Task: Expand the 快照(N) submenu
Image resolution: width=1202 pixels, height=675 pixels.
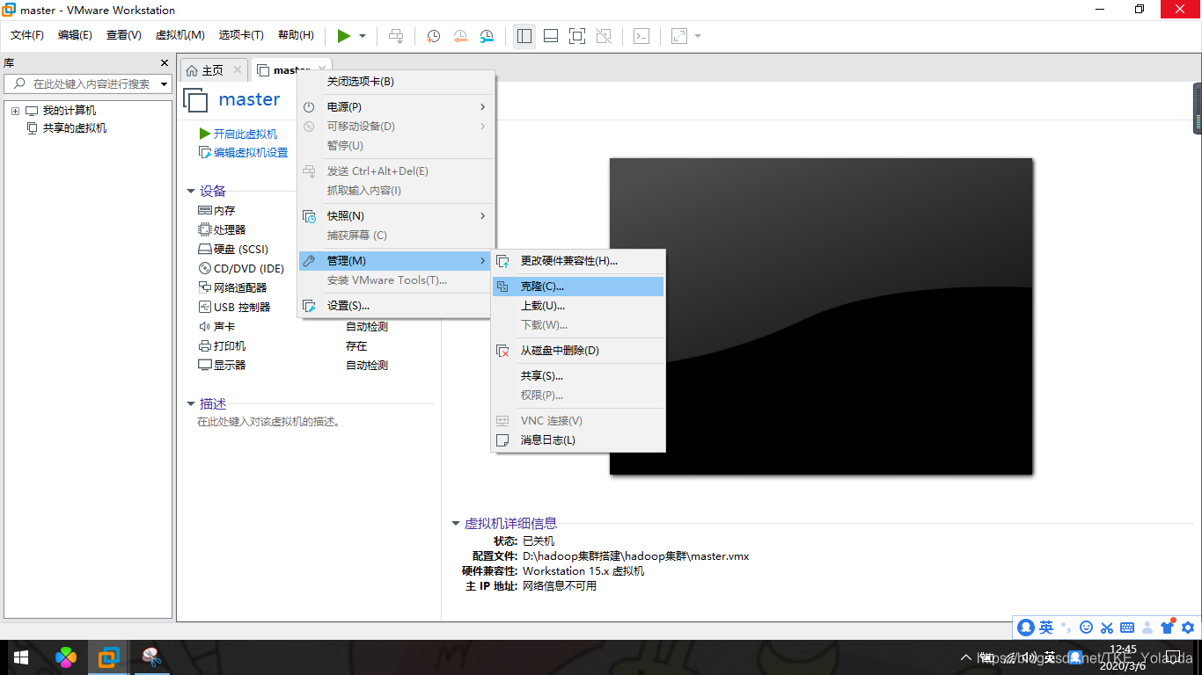Action: point(394,216)
